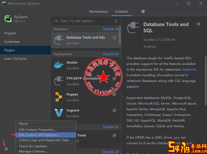Click the search magnifier icon in plugin search
Viewport: 207px width, 154px height.
[56, 21]
